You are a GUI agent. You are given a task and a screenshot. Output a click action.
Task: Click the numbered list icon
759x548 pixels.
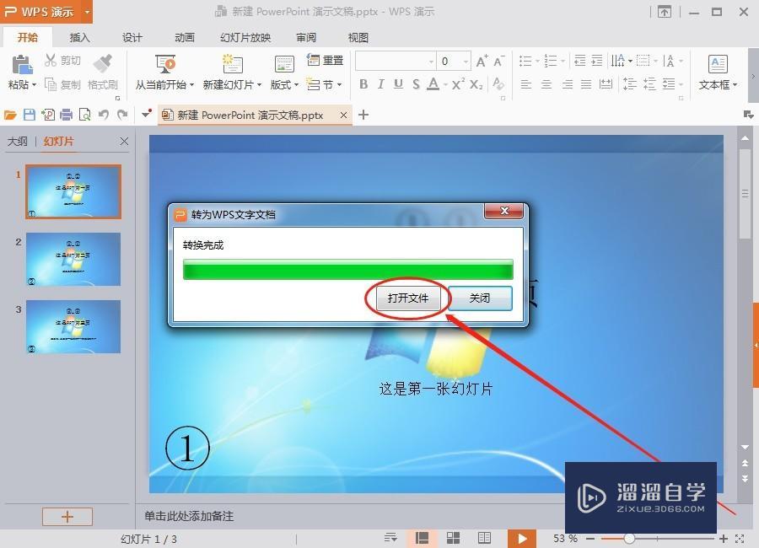point(551,61)
